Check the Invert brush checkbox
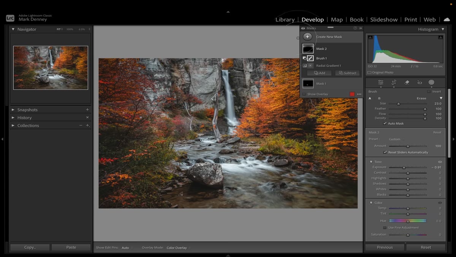 pos(429,92)
